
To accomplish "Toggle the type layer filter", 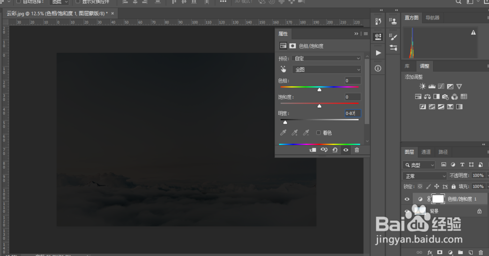I will [462, 164].
